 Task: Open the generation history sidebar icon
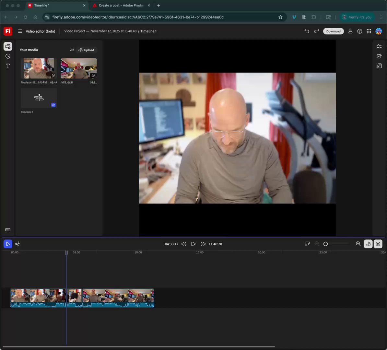pos(8,56)
